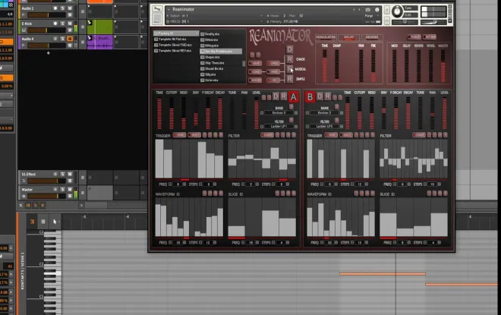The width and height of the screenshot is (501, 315).
Task: Click the R button in layer B
Action: tap(327, 96)
